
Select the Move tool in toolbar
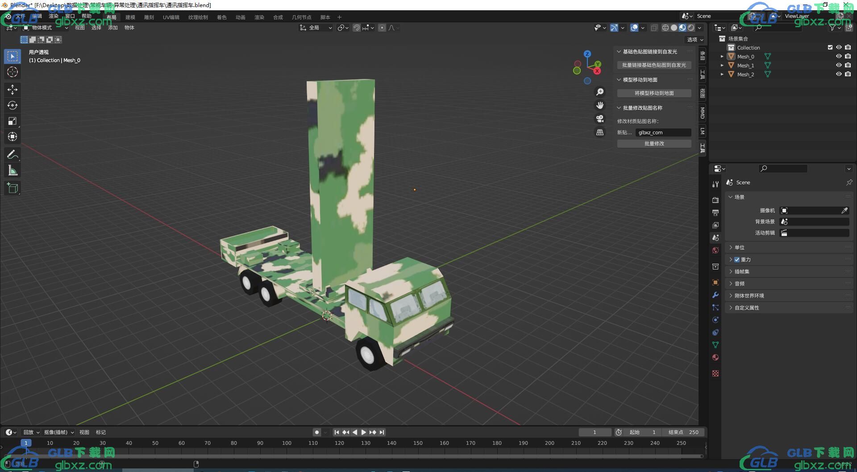(12, 90)
